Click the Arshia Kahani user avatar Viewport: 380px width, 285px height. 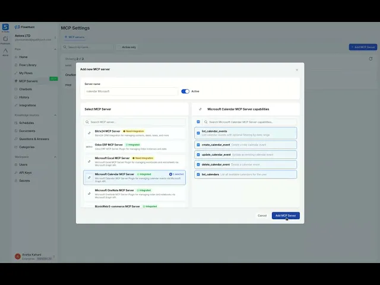(x=17, y=256)
